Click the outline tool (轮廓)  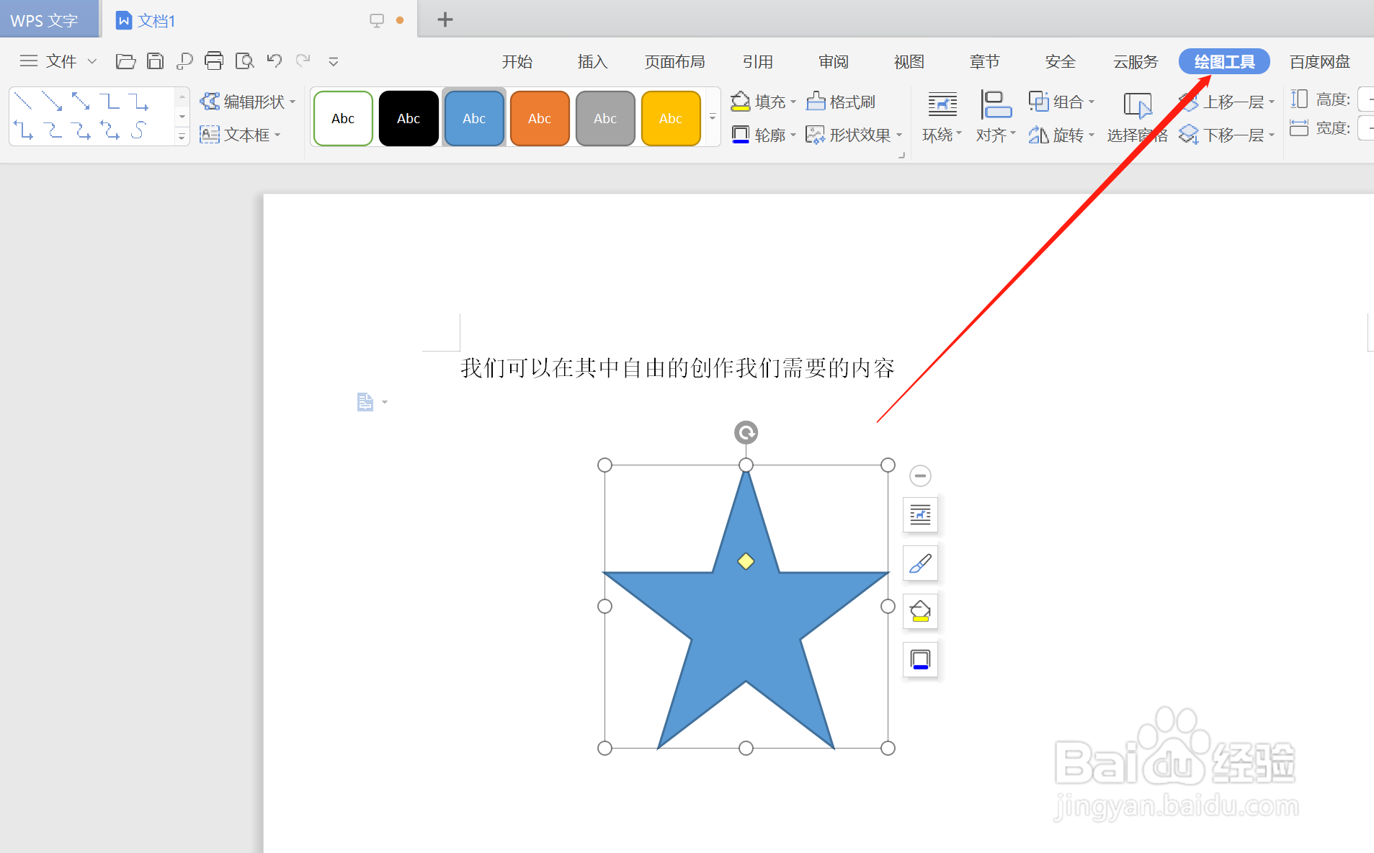point(762,135)
